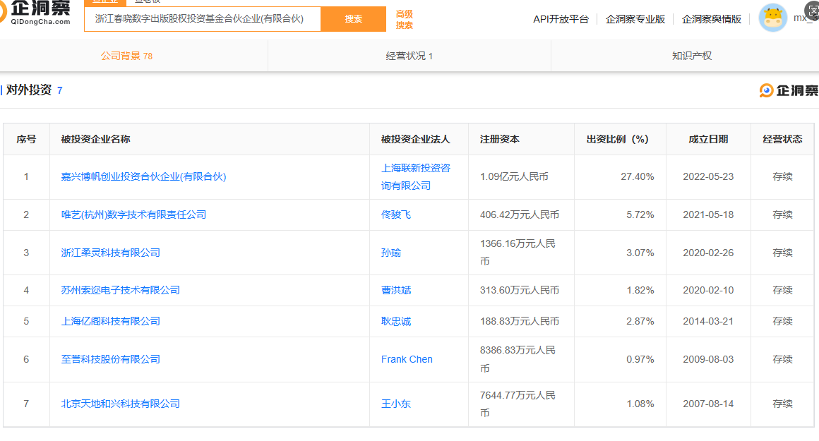Open the user avatar icon
This screenshot has width=819, height=441.
772,18
